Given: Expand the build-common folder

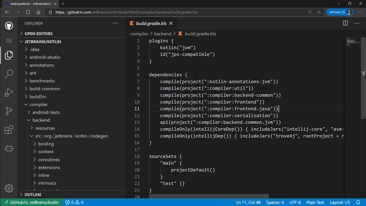Looking at the screenshot, I should pos(72,89).
